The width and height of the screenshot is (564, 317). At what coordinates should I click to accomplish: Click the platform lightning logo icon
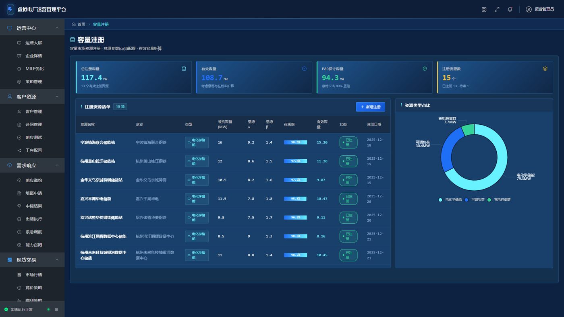coord(10,9)
